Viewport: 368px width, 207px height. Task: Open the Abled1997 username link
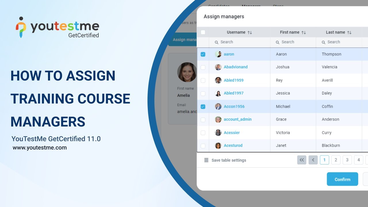[234, 93]
